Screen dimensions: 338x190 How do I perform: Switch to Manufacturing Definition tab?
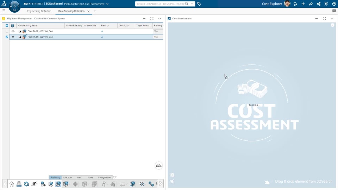click(71, 11)
